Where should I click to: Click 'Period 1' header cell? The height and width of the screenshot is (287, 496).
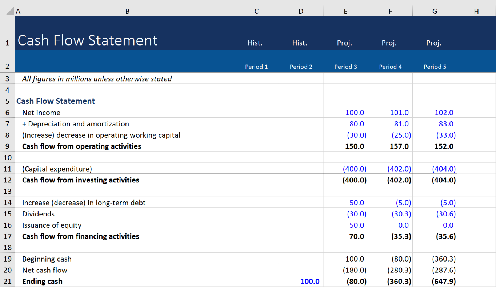point(256,67)
